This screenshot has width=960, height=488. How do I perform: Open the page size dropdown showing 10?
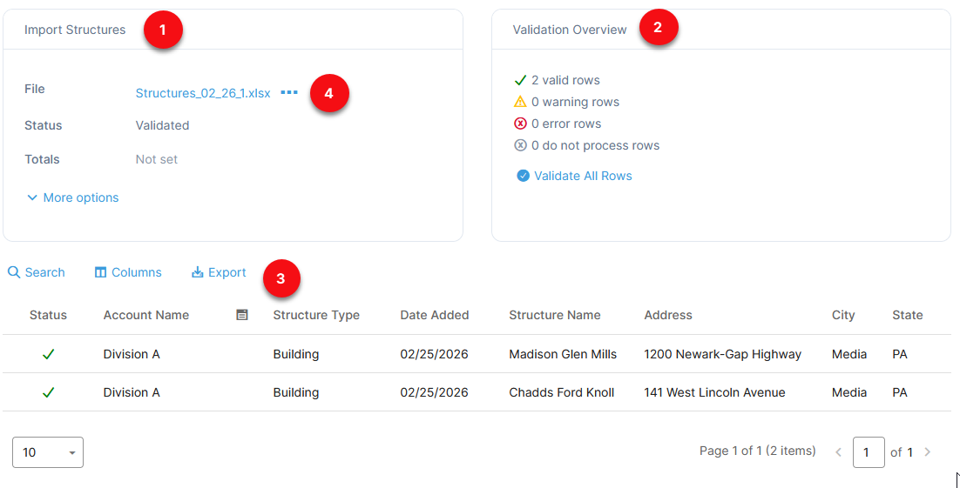(x=48, y=452)
